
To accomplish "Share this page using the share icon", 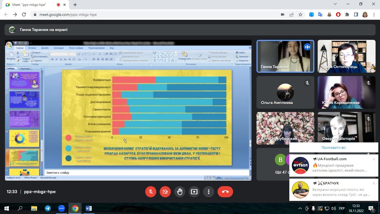I will [292, 14].
